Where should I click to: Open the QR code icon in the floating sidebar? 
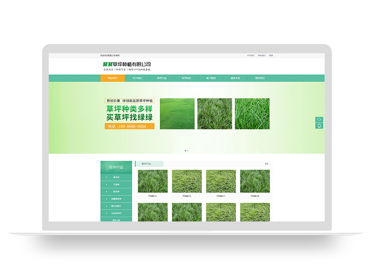point(319,119)
